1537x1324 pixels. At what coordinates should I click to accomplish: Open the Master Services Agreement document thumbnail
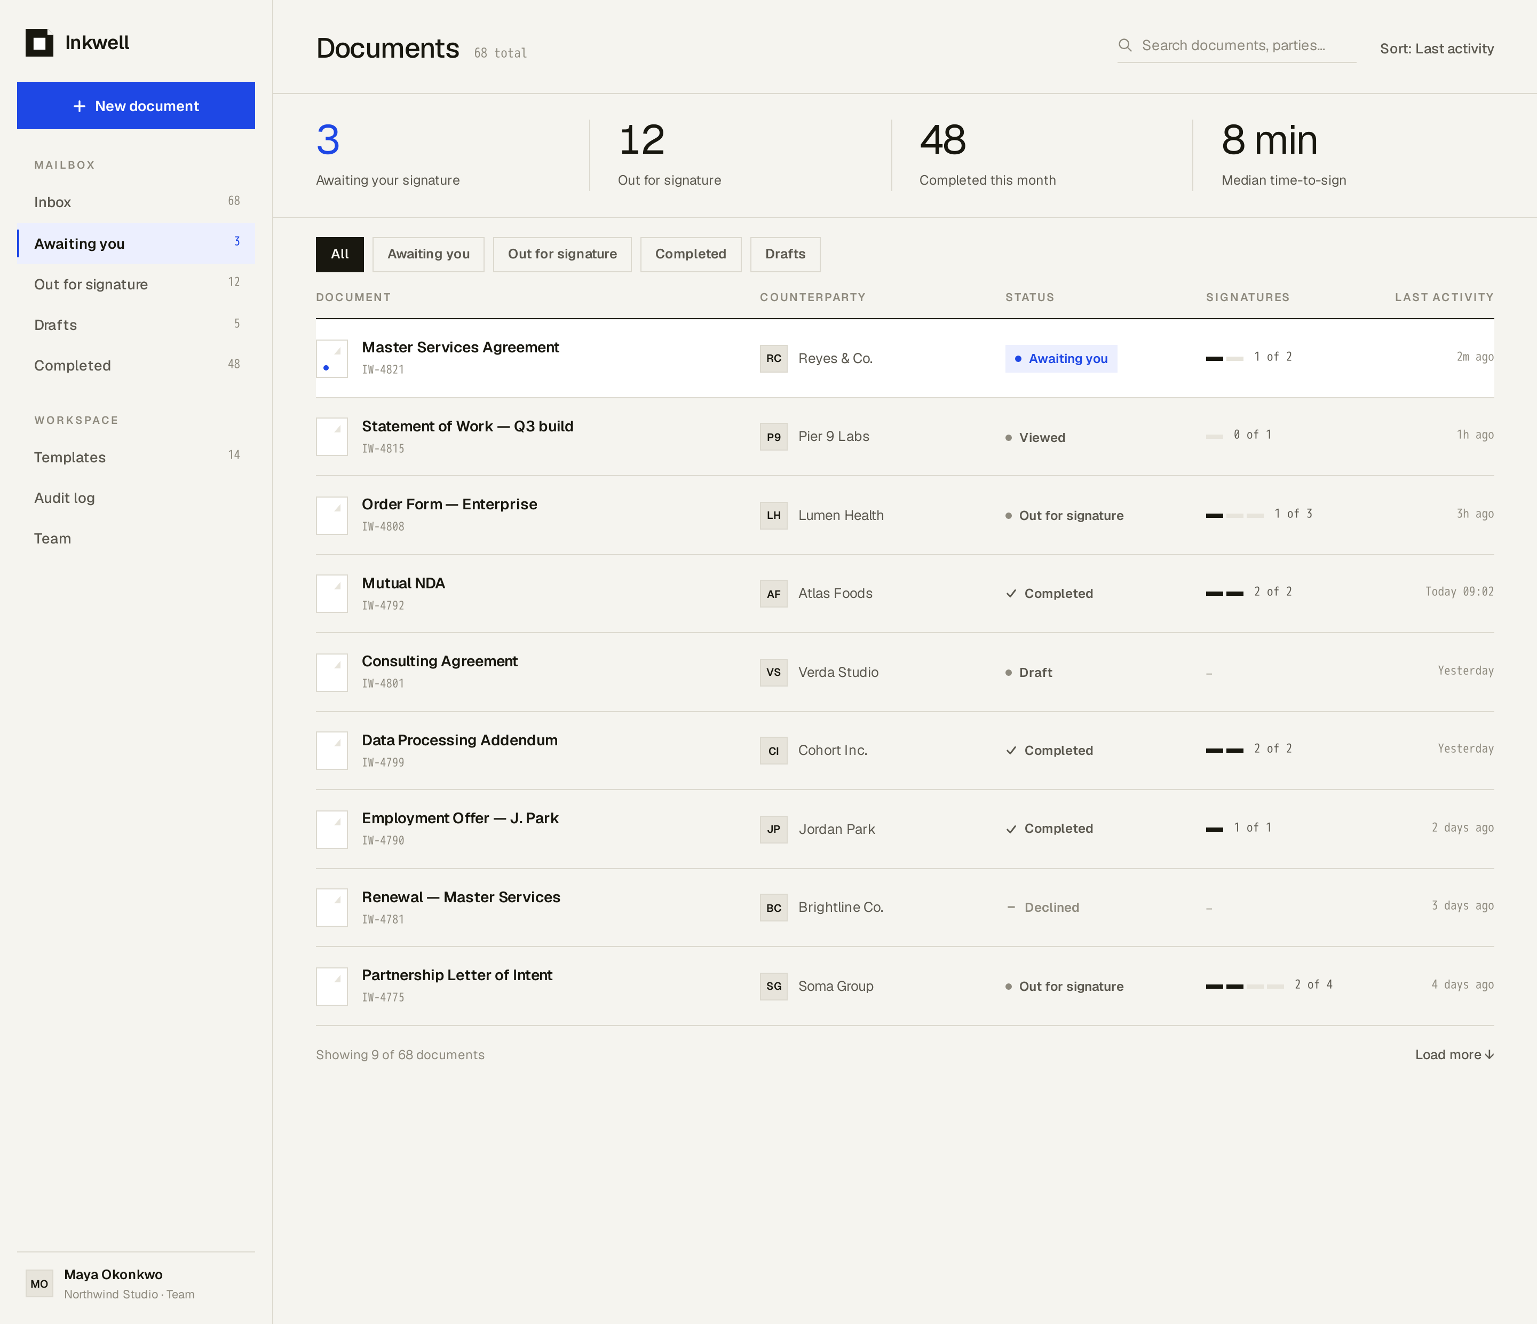pyautogui.click(x=331, y=358)
